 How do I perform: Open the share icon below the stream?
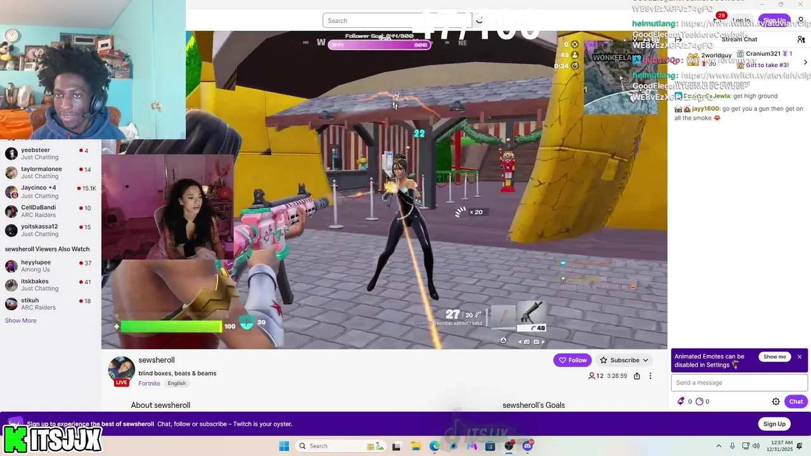coord(637,376)
